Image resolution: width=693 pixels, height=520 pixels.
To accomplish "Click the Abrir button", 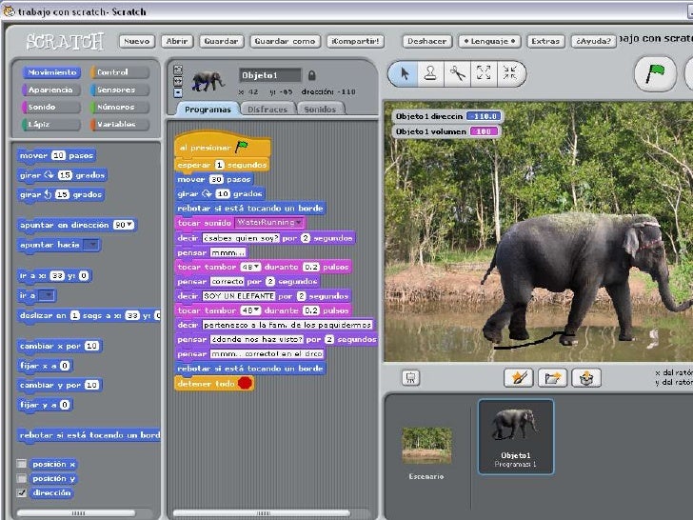I will (177, 41).
